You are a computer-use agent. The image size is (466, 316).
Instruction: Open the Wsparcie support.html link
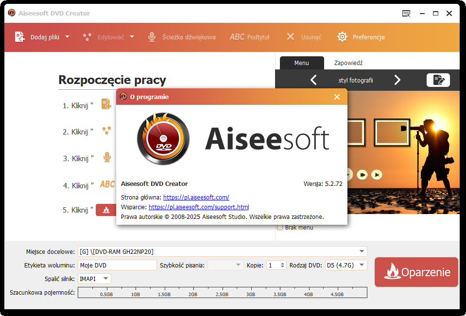(x=199, y=207)
